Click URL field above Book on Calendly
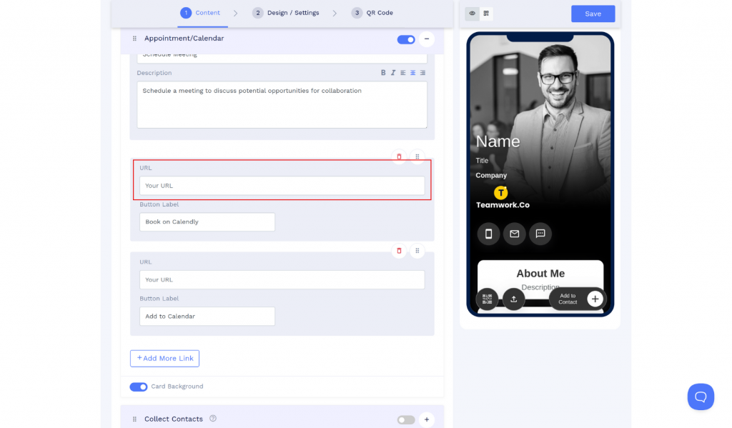 282,186
